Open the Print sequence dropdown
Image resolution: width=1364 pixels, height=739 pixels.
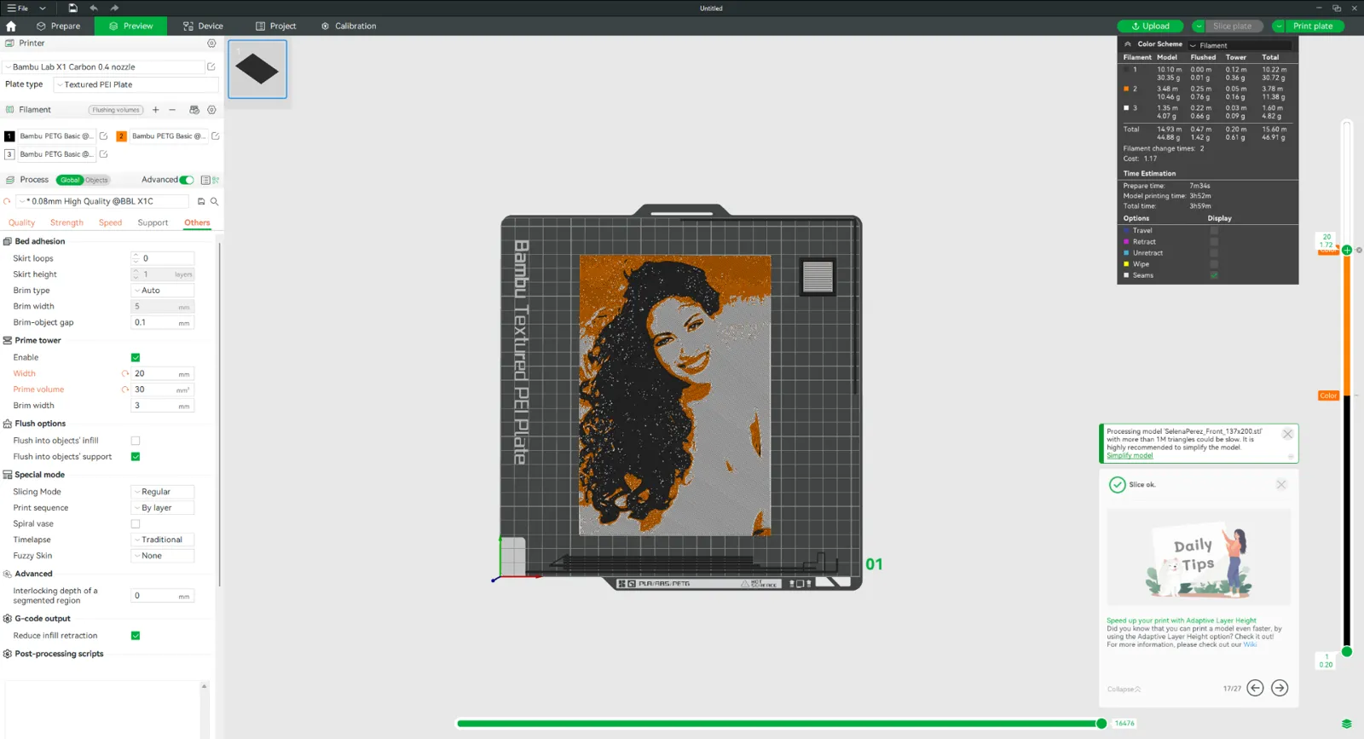[x=163, y=508]
